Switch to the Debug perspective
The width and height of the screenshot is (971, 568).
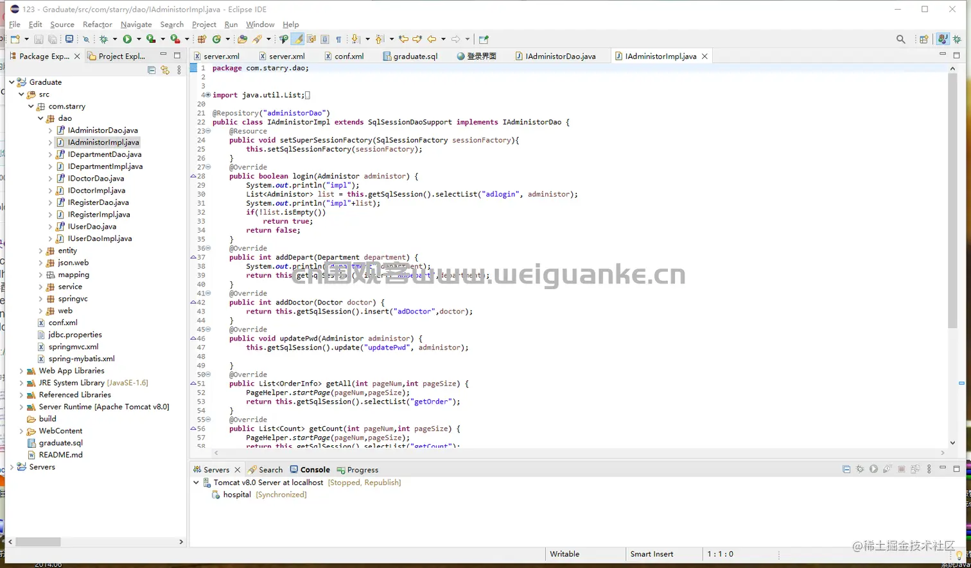(x=957, y=39)
